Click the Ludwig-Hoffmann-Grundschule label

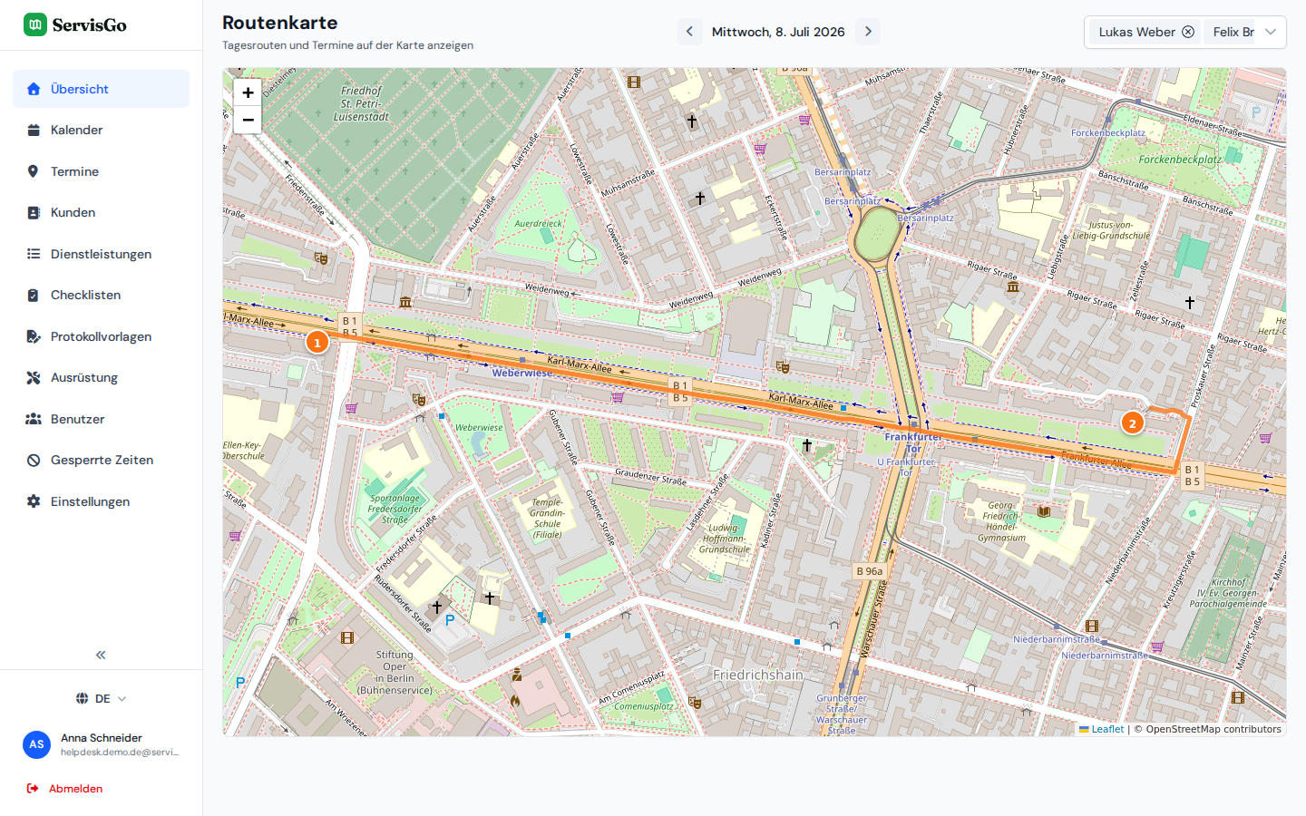[x=724, y=539]
